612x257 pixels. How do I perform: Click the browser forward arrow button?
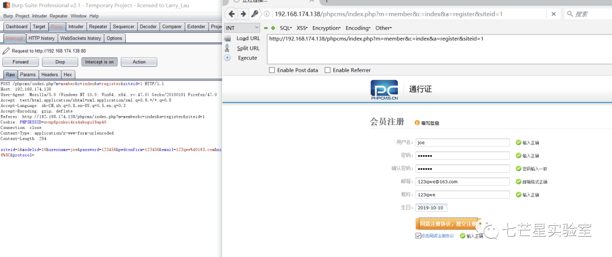click(x=243, y=14)
